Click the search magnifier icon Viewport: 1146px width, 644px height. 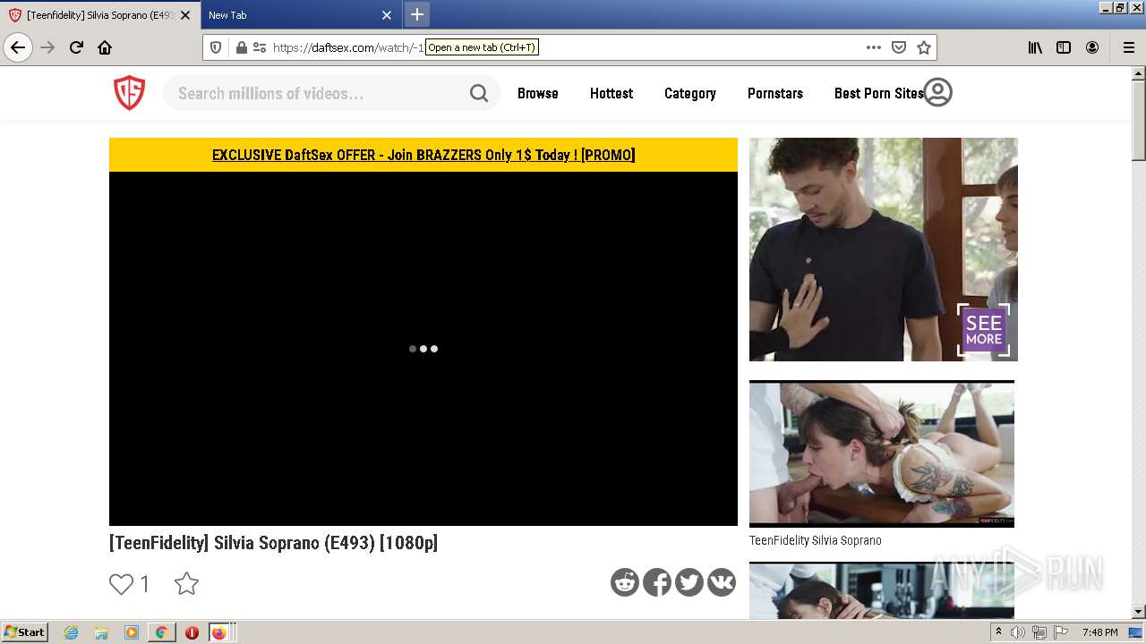(479, 93)
